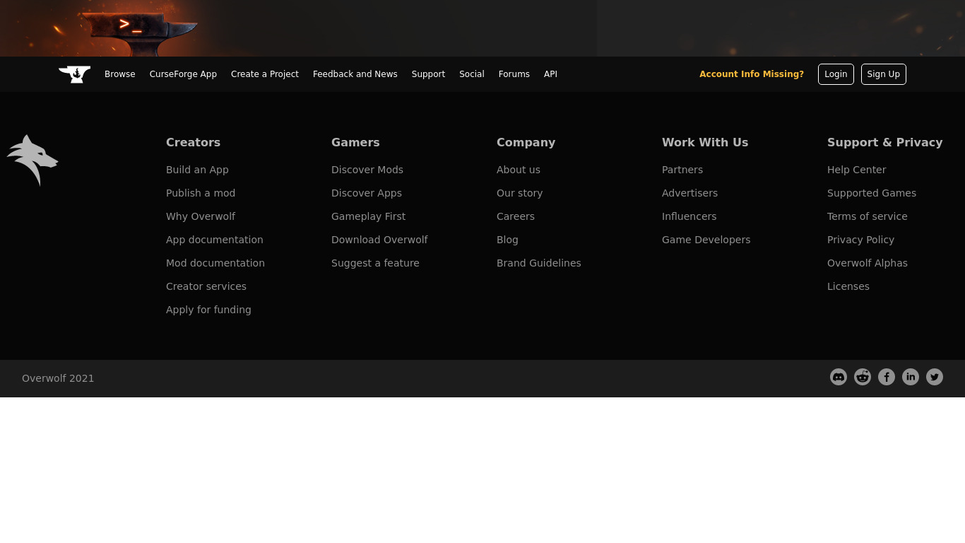Open the Browse menu item
The height and width of the screenshot is (543, 965).
(x=119, y=74)
